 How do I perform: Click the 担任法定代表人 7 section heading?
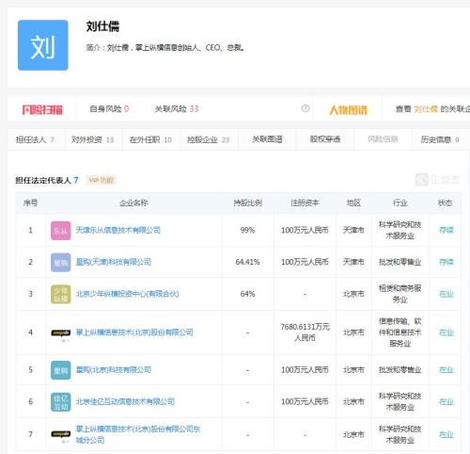click(x=47, y=180)
